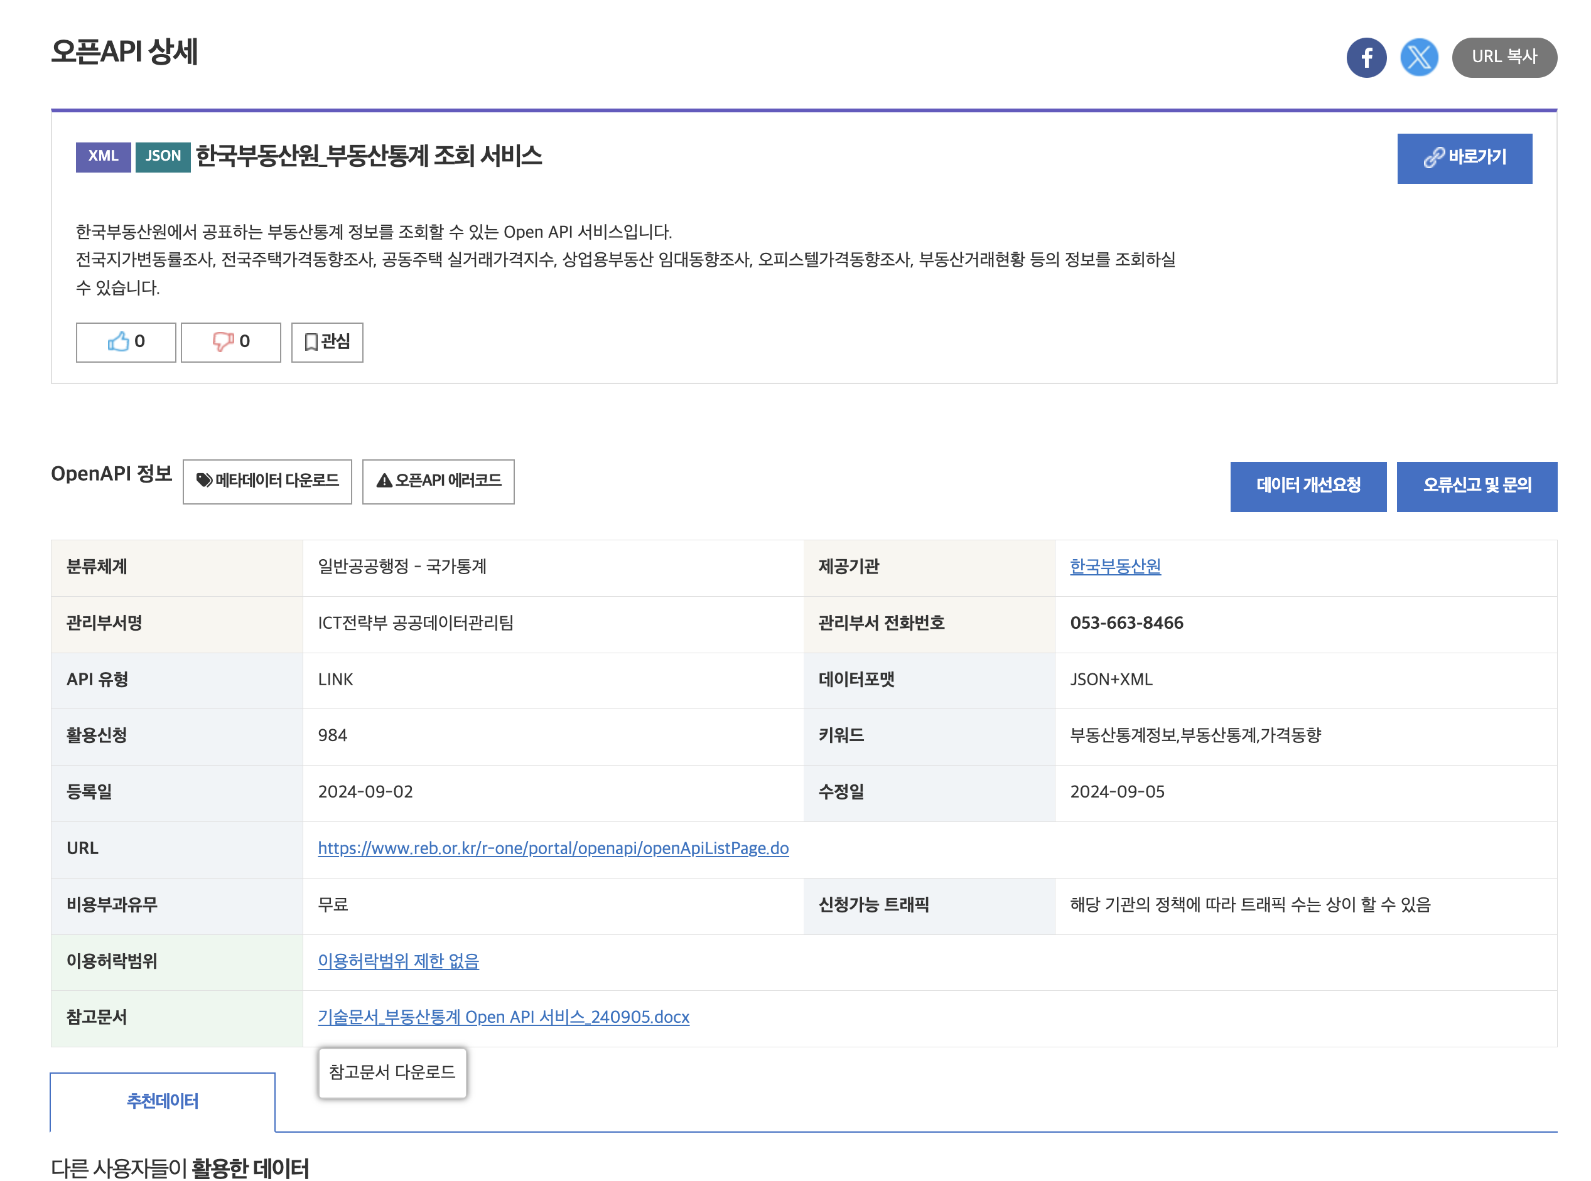Click the thumbs-up like icon
This screenshot has height=1181, width=1591.
coord(119,342)
